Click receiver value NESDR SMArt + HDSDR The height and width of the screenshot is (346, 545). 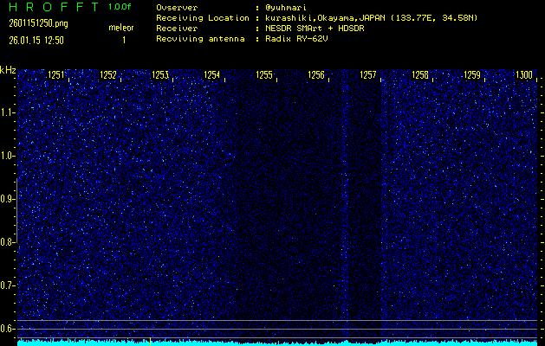click(315, 29)
